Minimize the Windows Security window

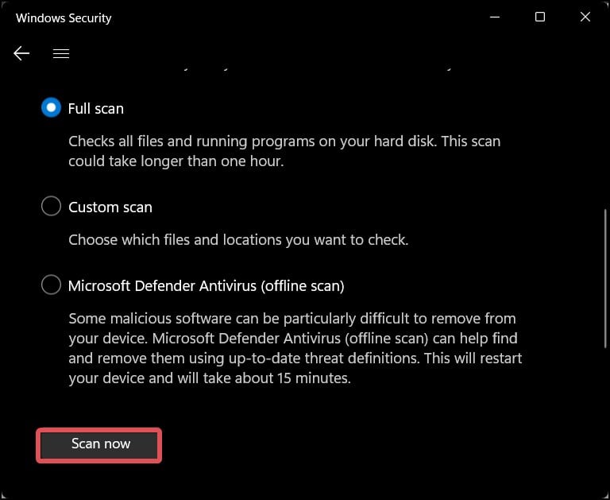(493, 17)
